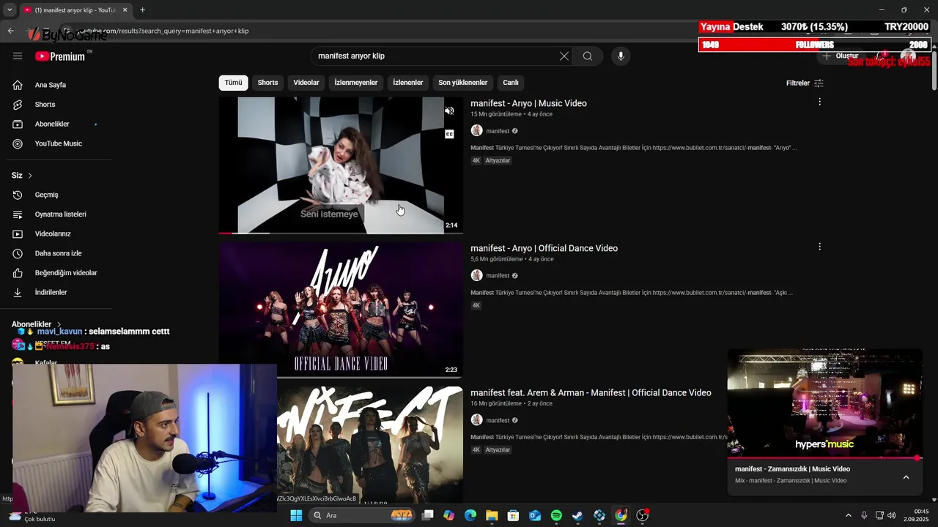
Task: Select the Son yüklenenler filter chip
Action: pos(462,83)
